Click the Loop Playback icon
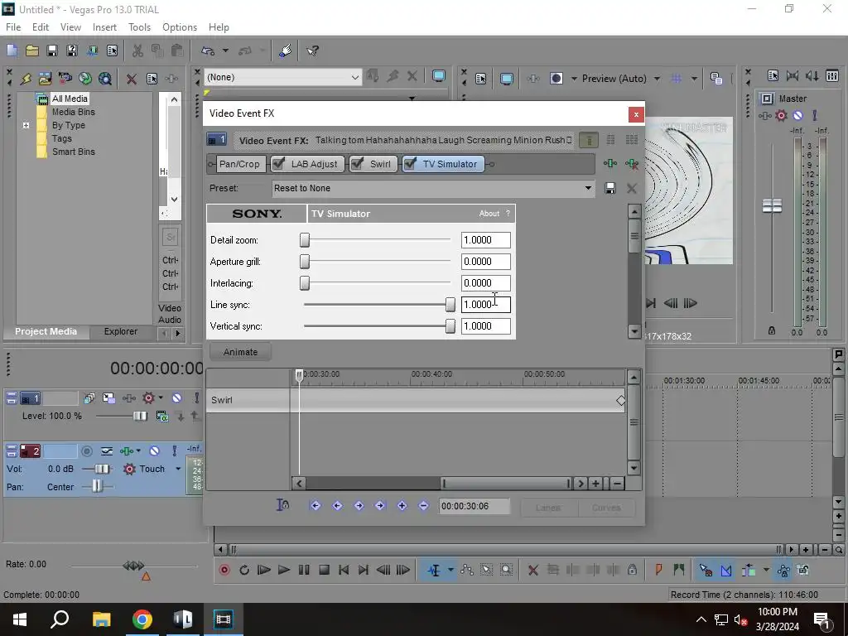 coord(244,570)
